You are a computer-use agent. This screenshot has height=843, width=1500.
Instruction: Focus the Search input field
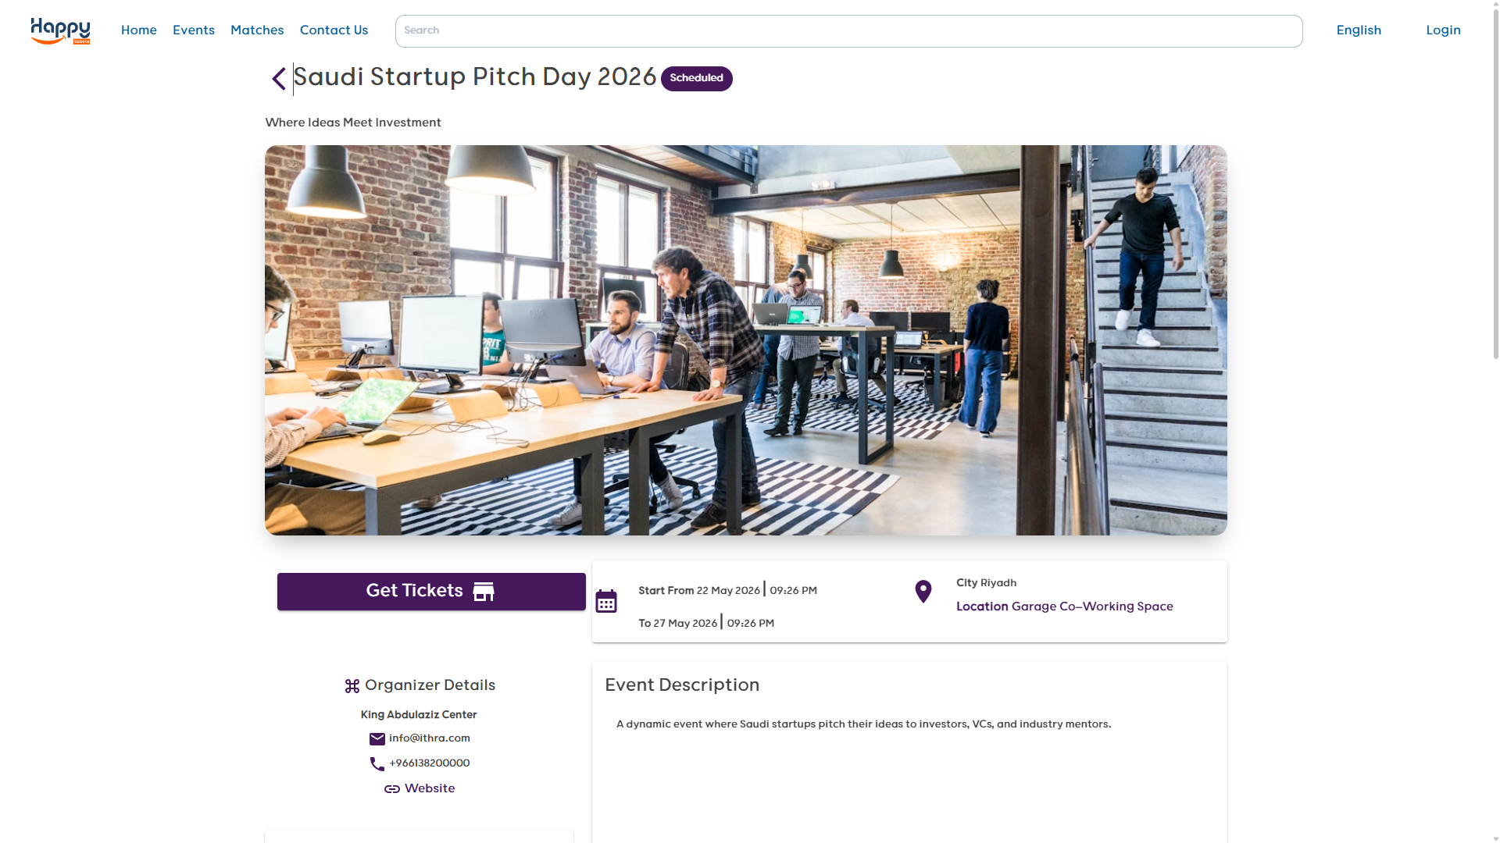point(848,31)
